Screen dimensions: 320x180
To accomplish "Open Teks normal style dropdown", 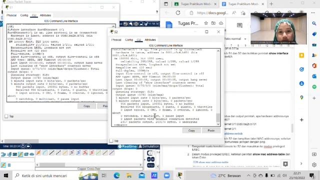I will tap(235, 39).
